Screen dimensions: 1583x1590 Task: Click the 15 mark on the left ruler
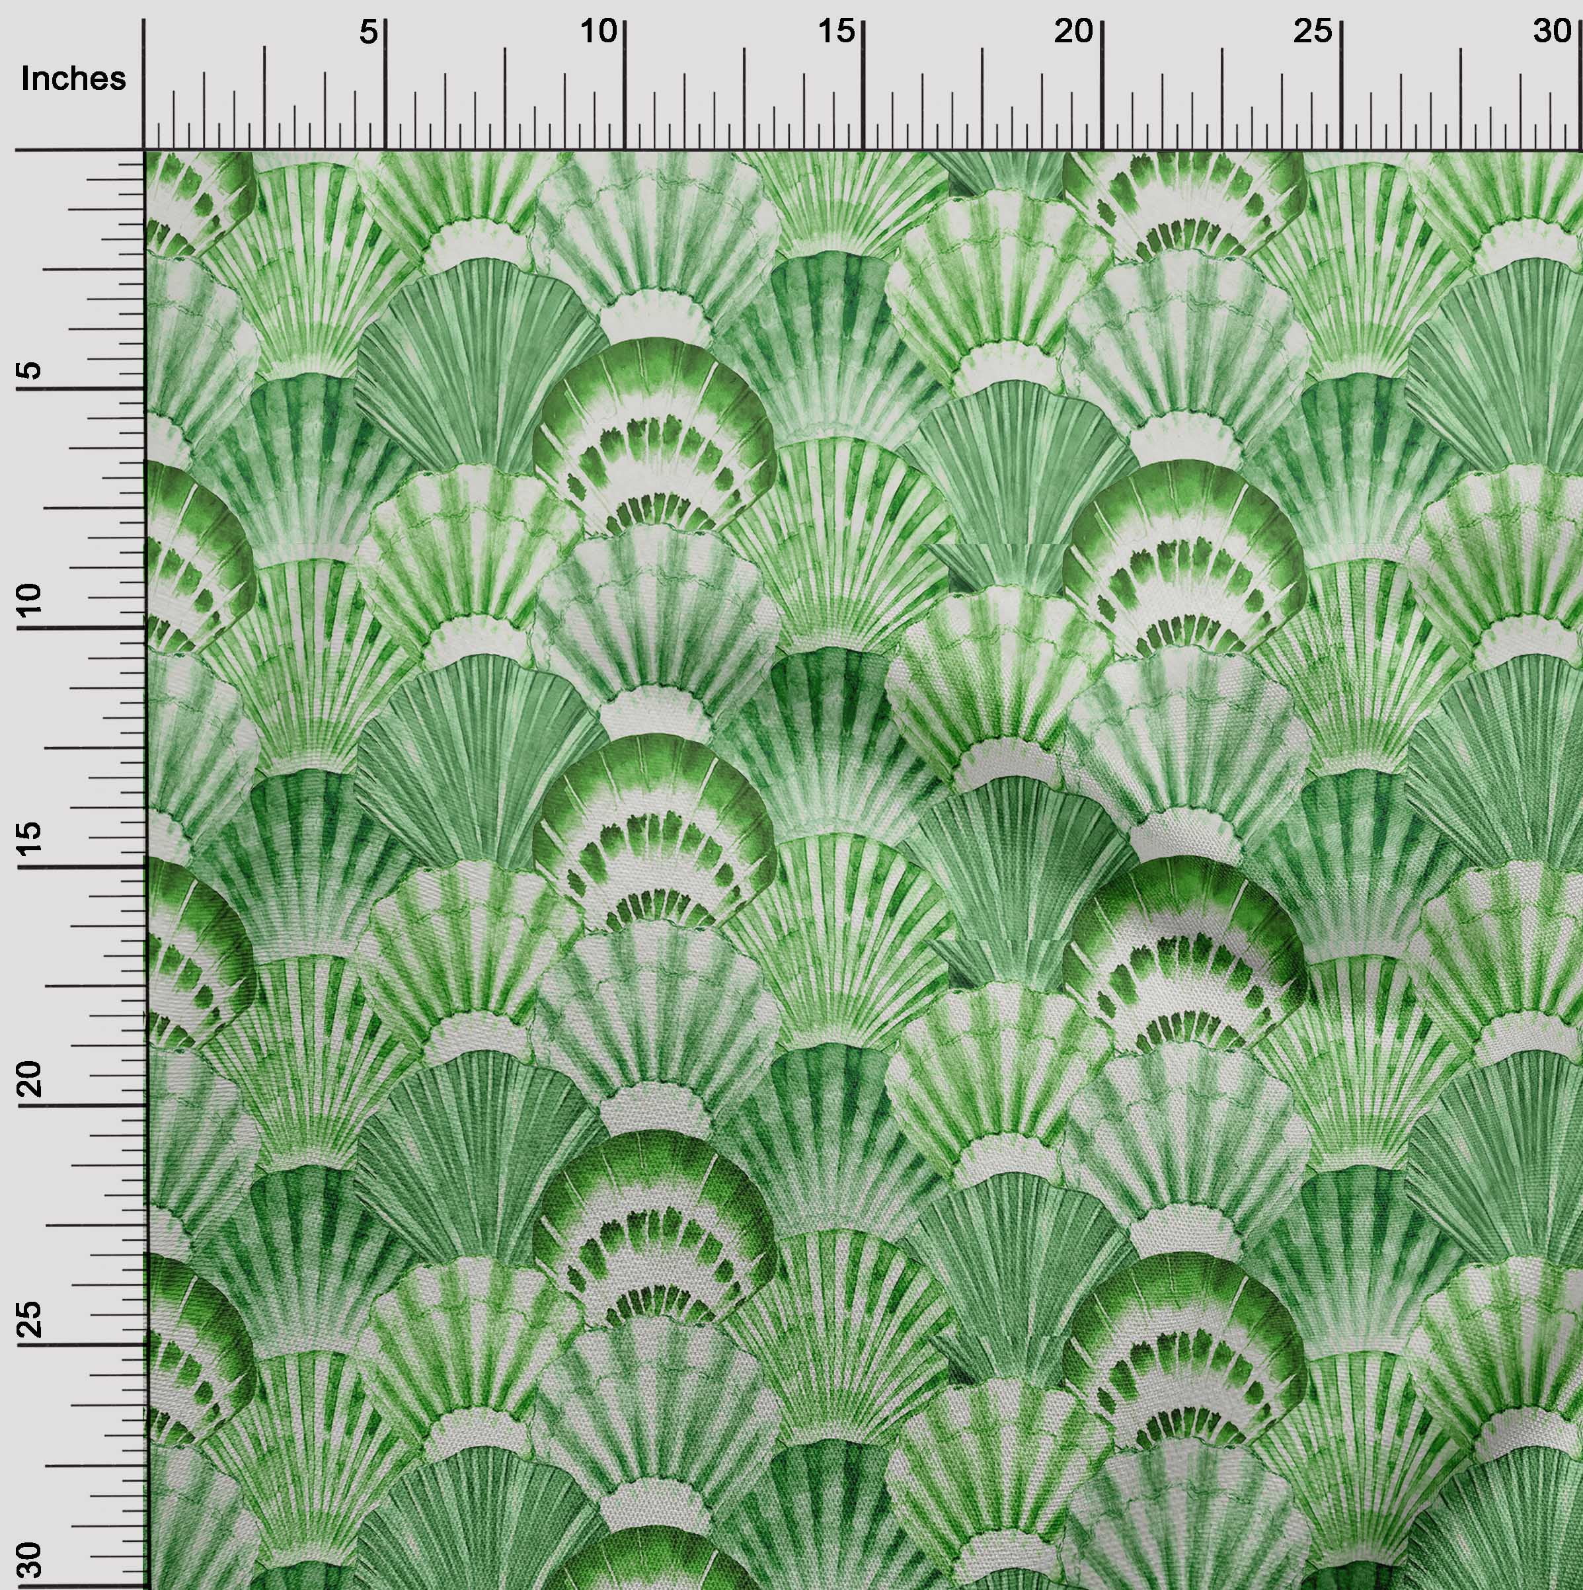click(x=30, y=840)
